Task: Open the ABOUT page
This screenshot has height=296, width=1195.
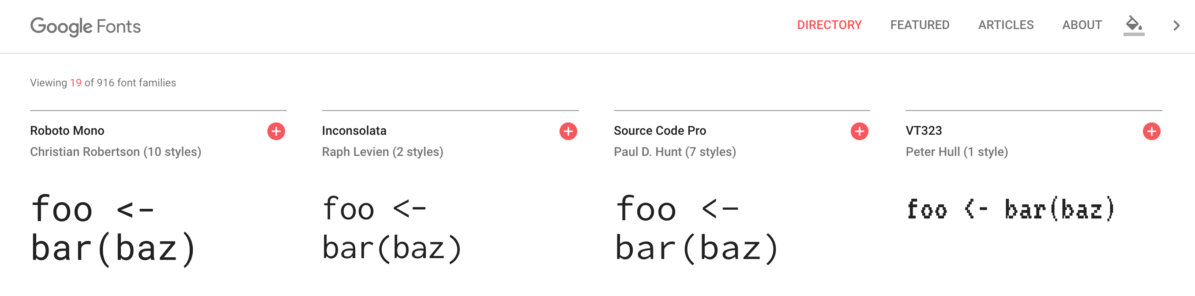Action: click(1082, 25)
